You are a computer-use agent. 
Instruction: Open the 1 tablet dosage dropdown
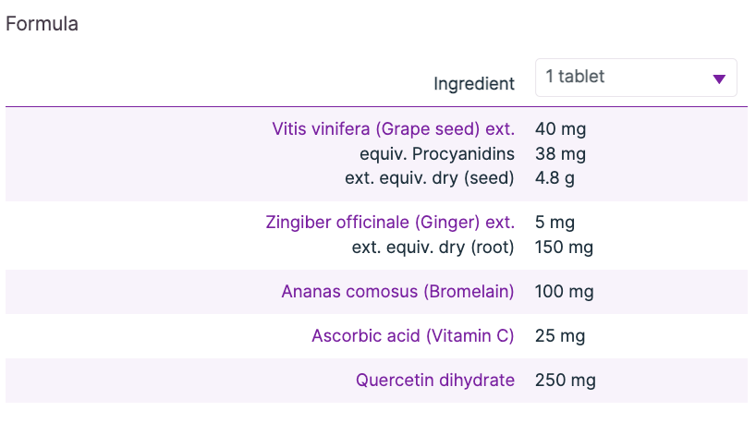point(635,78)
